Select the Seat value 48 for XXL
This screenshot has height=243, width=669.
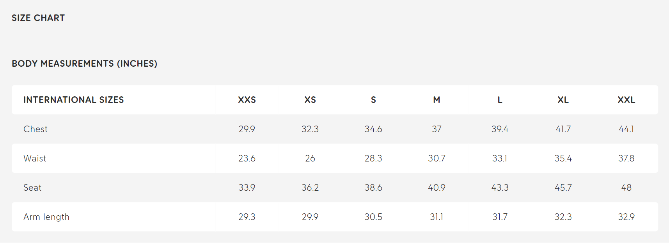[x=626, y=188]
